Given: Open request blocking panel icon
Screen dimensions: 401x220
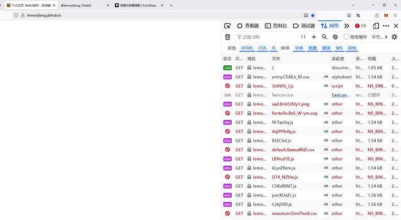Looking at the screenshot, I should pyautogui.click(x=335, y=37).
